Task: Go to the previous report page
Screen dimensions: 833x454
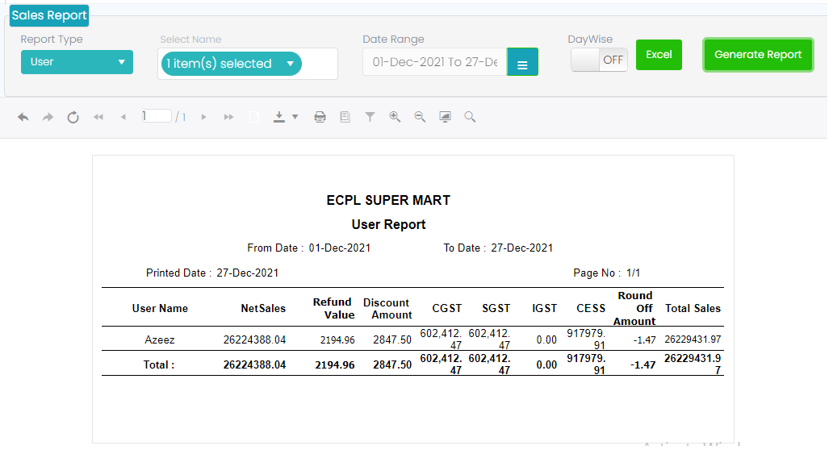Action: pos(123,117)
